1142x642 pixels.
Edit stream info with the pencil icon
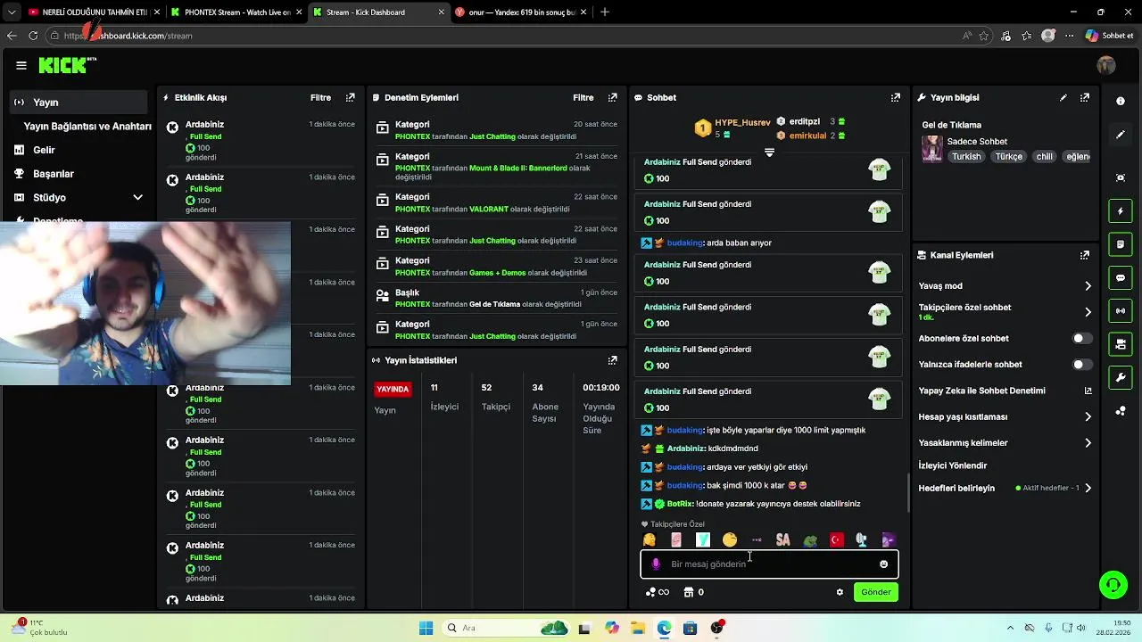click(1063, 97)
